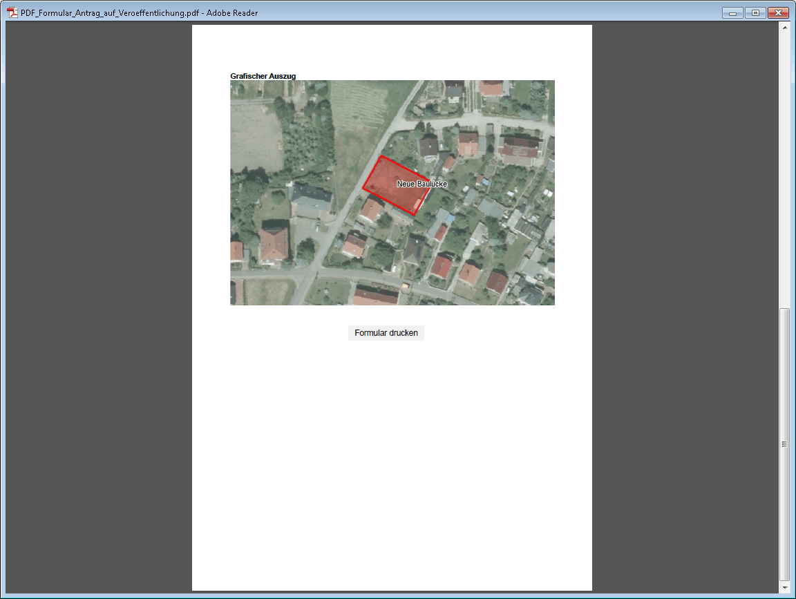796x599 pixels.
Task: Click the scrollbar up arrow
Action: click(784, 27)
